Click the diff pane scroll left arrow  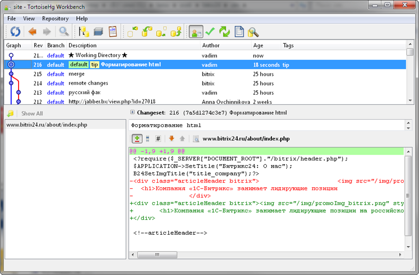tap(133, 255)
